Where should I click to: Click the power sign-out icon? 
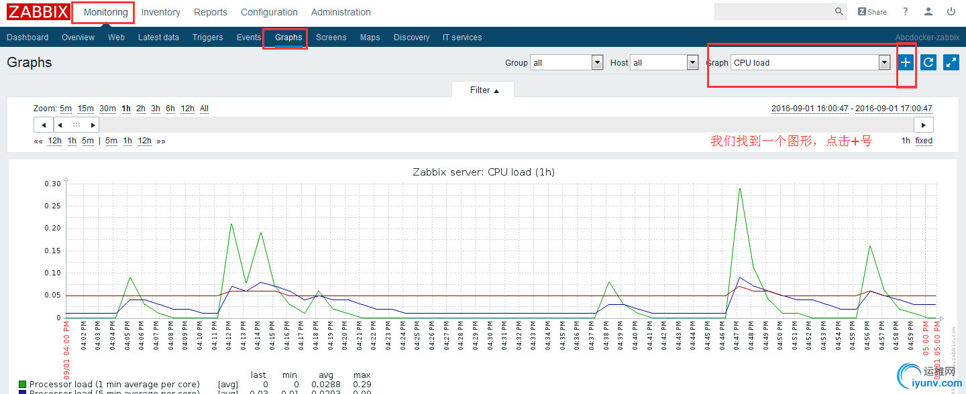point(951,11)
